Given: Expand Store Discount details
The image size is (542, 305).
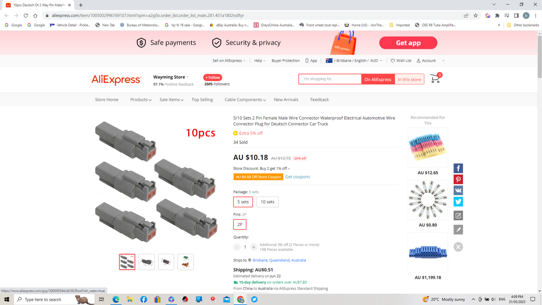Looking at the screenshot, I should click(x=262, y=168).
